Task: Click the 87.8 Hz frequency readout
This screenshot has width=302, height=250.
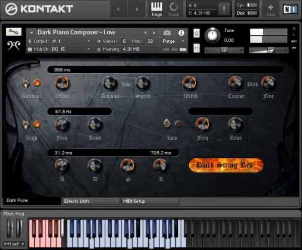Action: [63, 111]
